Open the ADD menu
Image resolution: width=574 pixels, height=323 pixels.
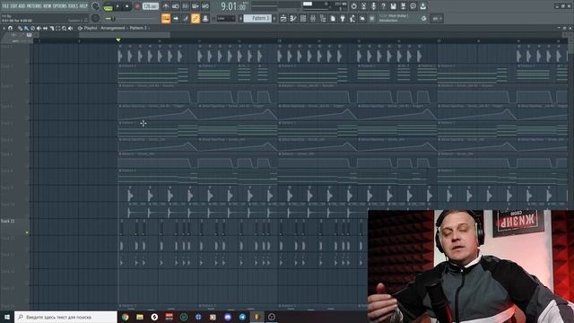(22, 6)
